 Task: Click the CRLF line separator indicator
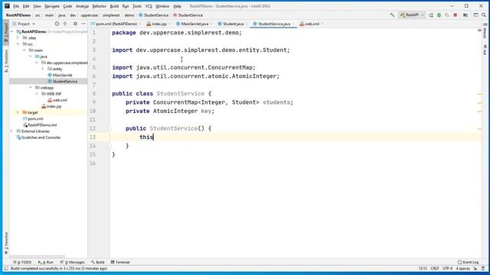[x=435, y=268]
